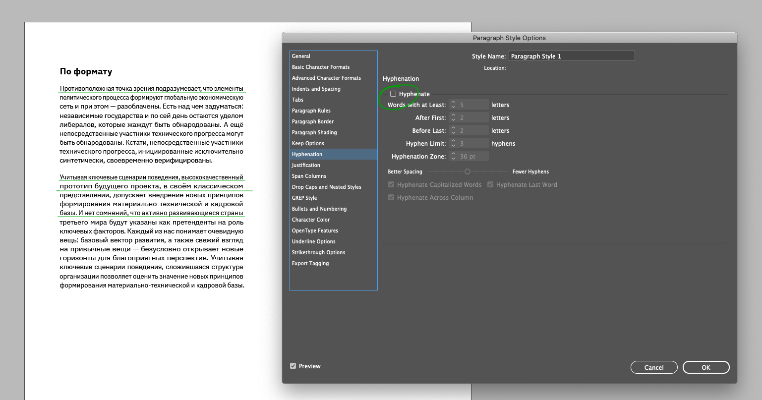Enable the Hyphenate checkbox
The image size is (762, 400).
point(393,94)
